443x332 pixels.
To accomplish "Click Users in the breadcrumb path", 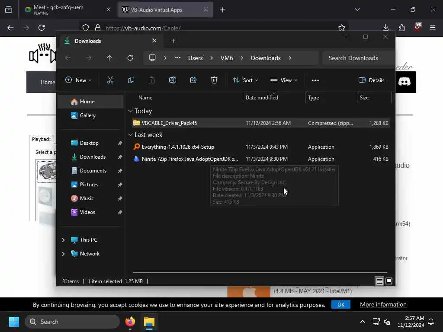I will click(x=196, y=58).
